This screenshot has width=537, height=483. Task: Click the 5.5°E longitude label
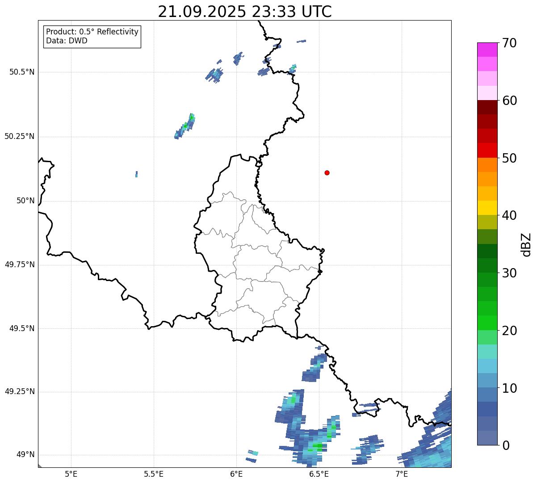pos(154,474)
